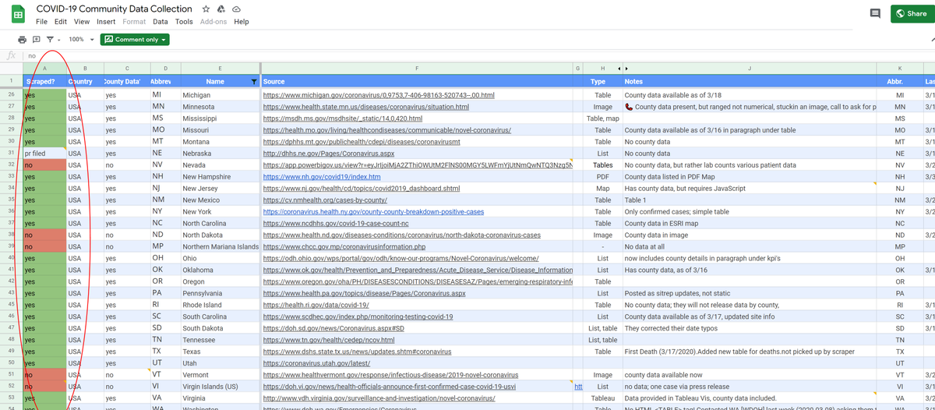The width and height of the screenshot is (935, 410).
Task: Select the 'Oklahoma' name cell
Action: (221, 270)
